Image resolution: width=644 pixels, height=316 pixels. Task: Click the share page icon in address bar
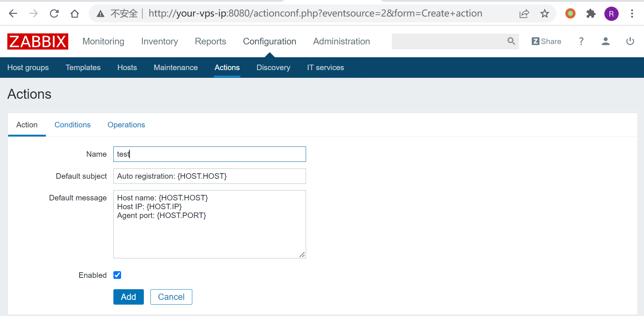524,14
